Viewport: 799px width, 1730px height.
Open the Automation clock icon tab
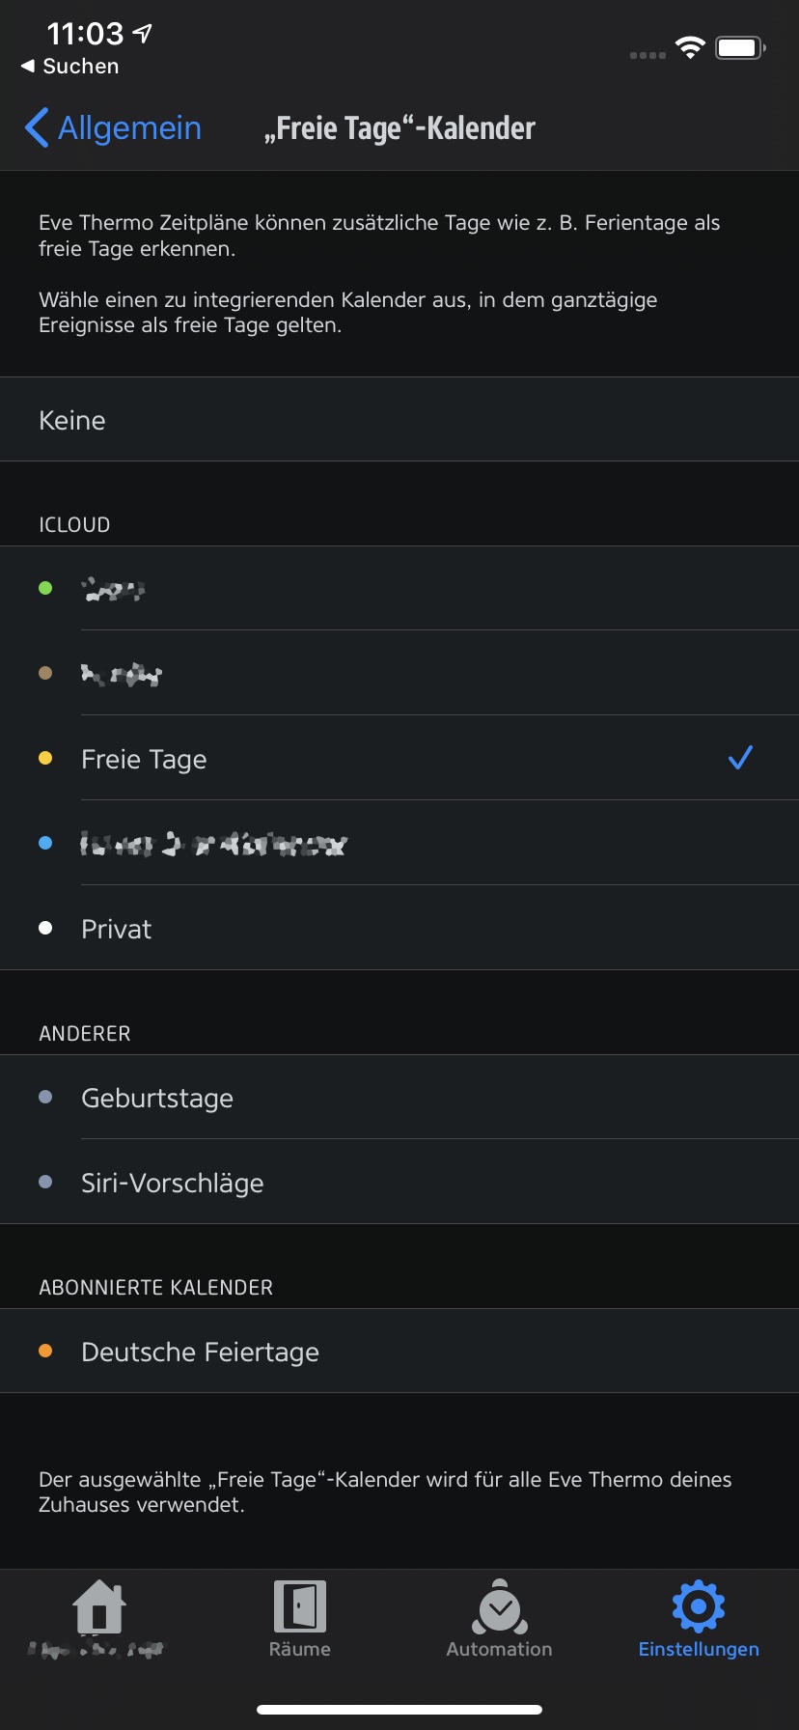[x=499, y=1606]
